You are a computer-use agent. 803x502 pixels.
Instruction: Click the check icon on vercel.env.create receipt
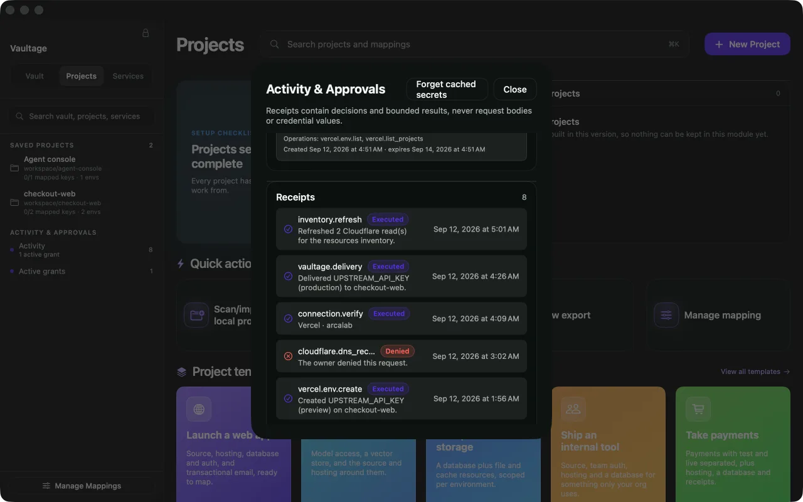[289, 398]
